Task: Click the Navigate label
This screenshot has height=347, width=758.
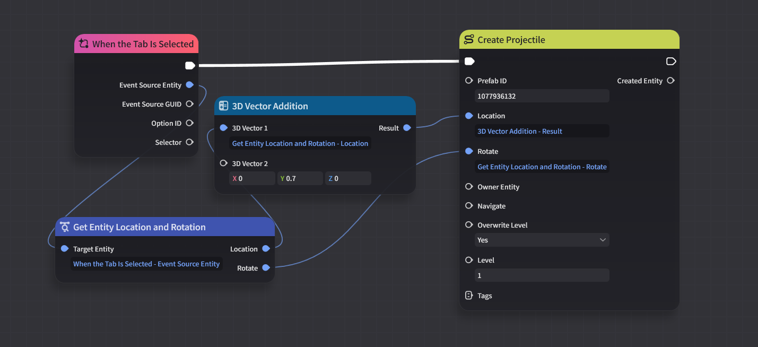Action: click(x=492, y=206)
